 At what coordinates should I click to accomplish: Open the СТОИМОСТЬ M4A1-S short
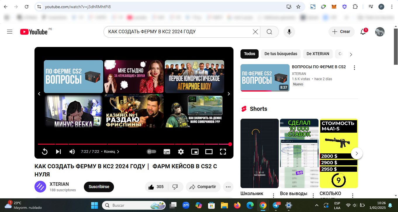coord(339,153)
